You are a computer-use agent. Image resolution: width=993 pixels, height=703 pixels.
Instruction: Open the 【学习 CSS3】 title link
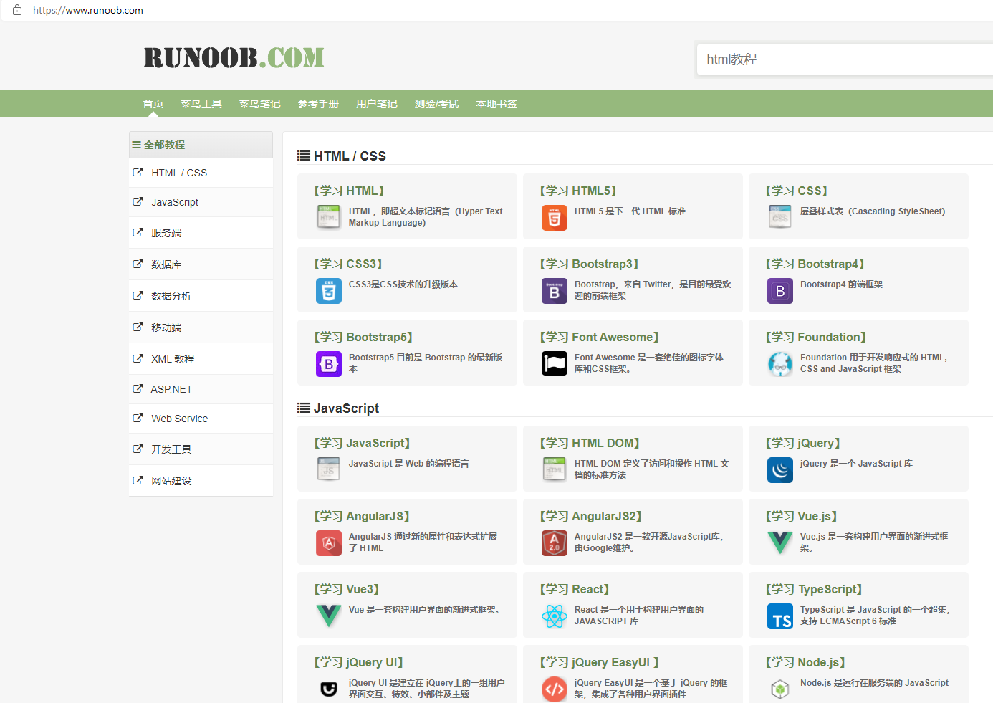(348, 264)
